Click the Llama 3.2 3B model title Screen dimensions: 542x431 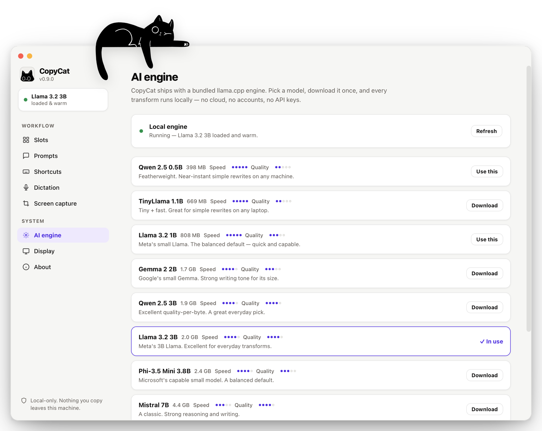158,337
